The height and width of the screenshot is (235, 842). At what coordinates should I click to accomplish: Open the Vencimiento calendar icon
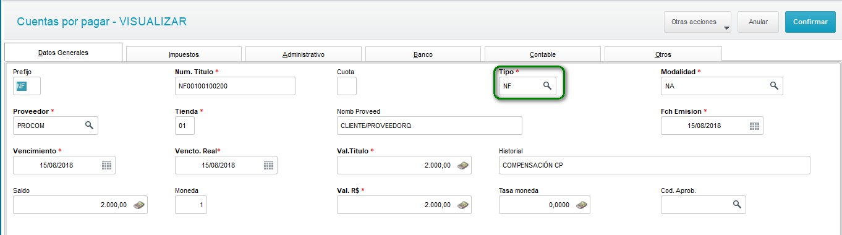[106, 165]
